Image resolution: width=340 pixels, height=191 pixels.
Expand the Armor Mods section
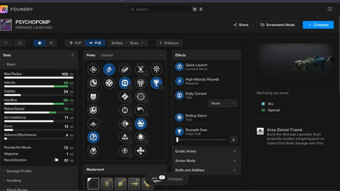(206, 161)
